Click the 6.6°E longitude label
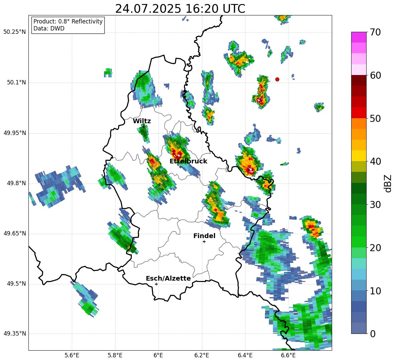The width and height of the screenshot is (396, 362). point(288,355)
